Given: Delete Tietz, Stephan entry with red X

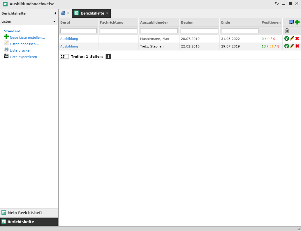Looking at the screenshot, I should [x=297, y=46].
